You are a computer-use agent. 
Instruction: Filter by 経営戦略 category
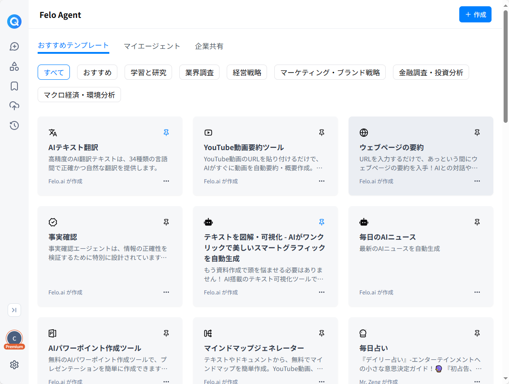pyautogui.click(x=247, y=73)
